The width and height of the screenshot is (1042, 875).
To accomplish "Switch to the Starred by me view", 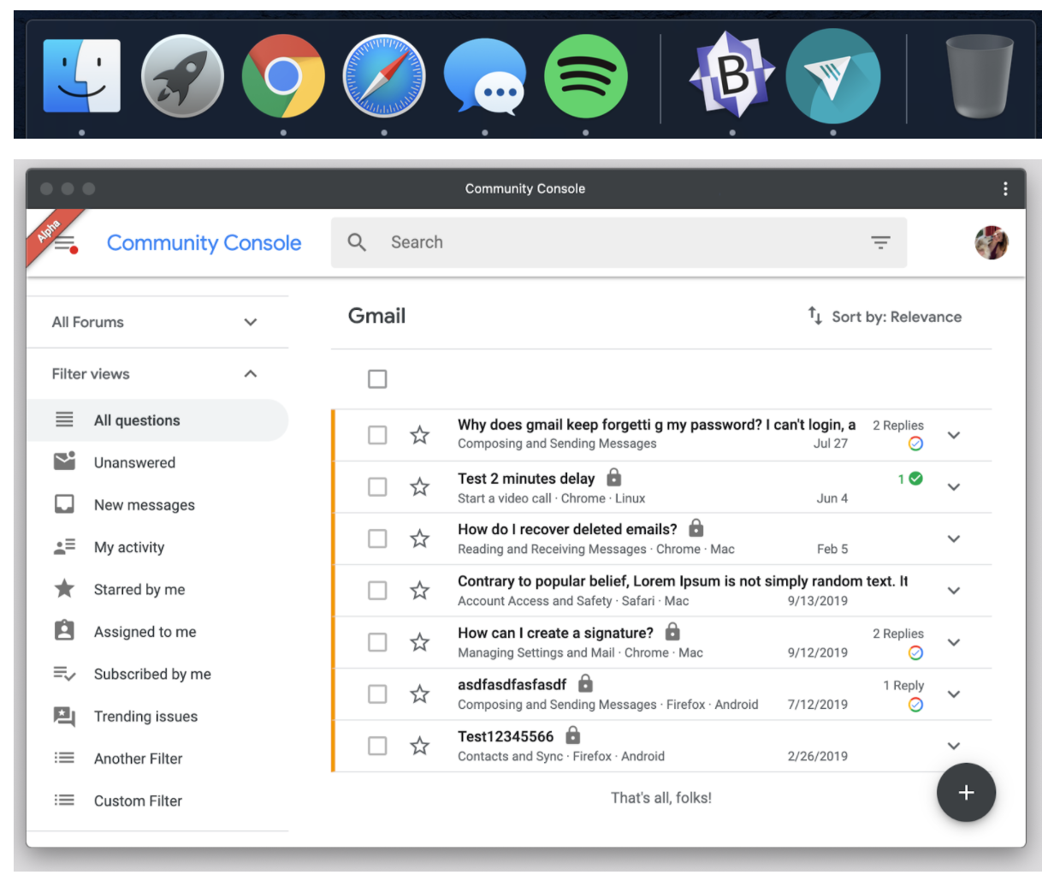I will (139, 589).
